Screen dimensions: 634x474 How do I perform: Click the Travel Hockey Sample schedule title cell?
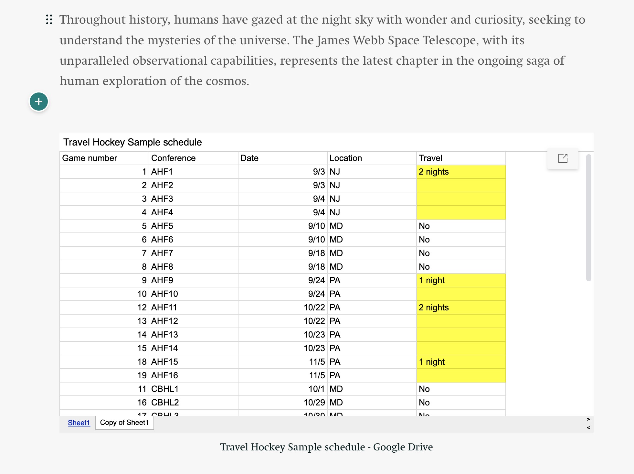pos(132,142)
